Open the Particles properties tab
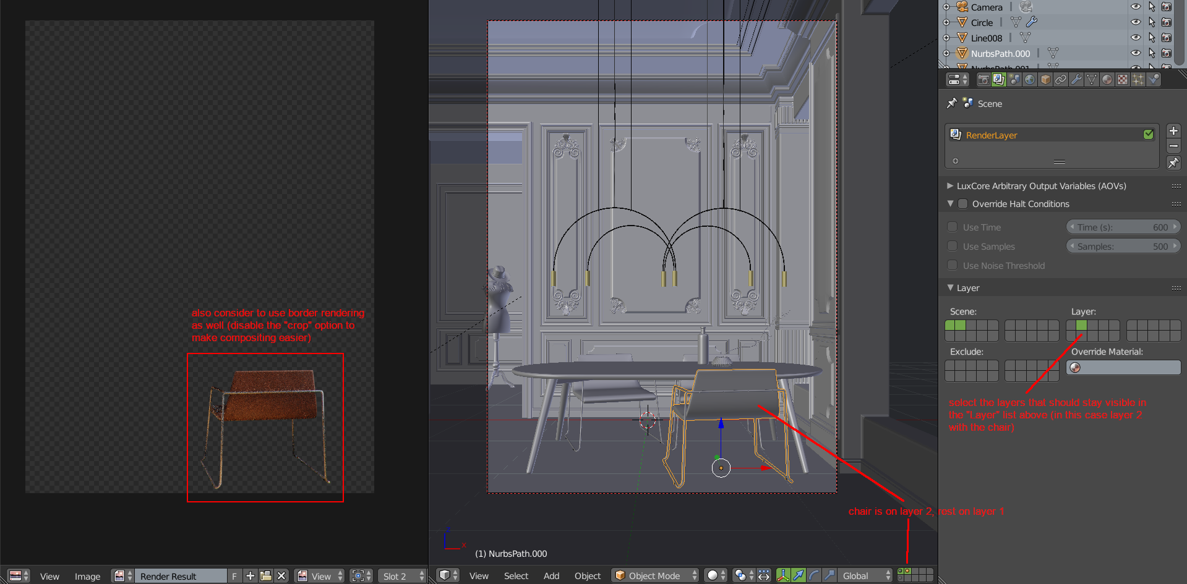This screenshot has height=584, width=1187. (x=1138, y=79)
